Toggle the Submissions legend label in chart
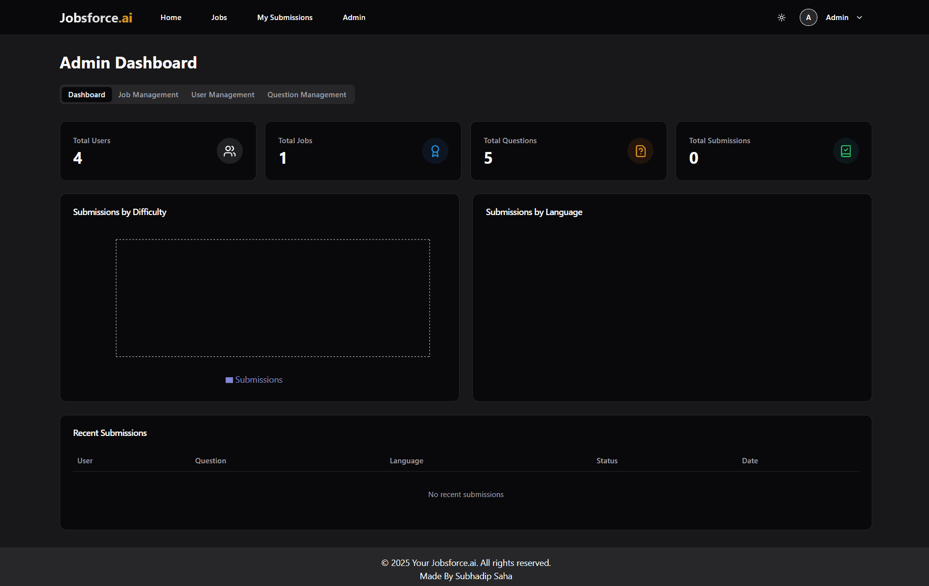929x586 pixels. (x=258, y=380)
